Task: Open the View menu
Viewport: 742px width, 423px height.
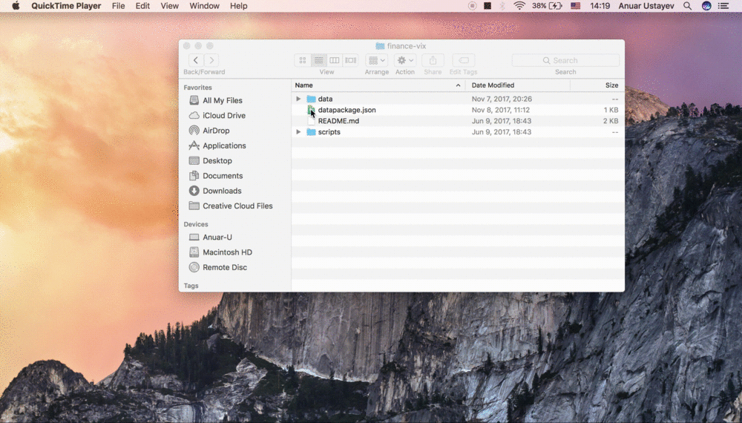Action: [169, 6]
